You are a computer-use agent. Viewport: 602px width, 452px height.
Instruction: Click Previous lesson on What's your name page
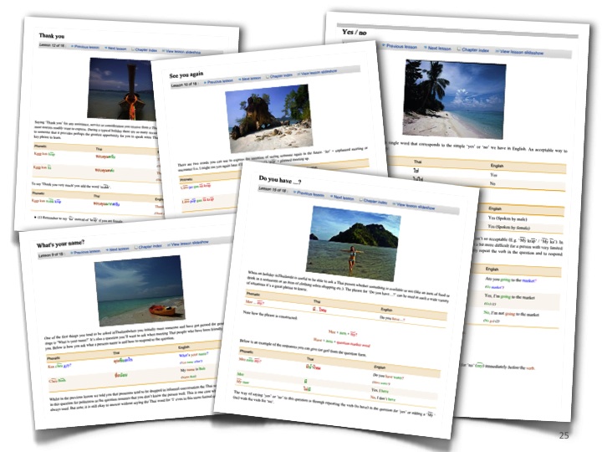(87, 252)
